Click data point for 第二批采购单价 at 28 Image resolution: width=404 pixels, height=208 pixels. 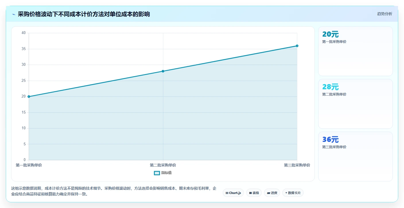pyautogui.click(x=163, y=71)
